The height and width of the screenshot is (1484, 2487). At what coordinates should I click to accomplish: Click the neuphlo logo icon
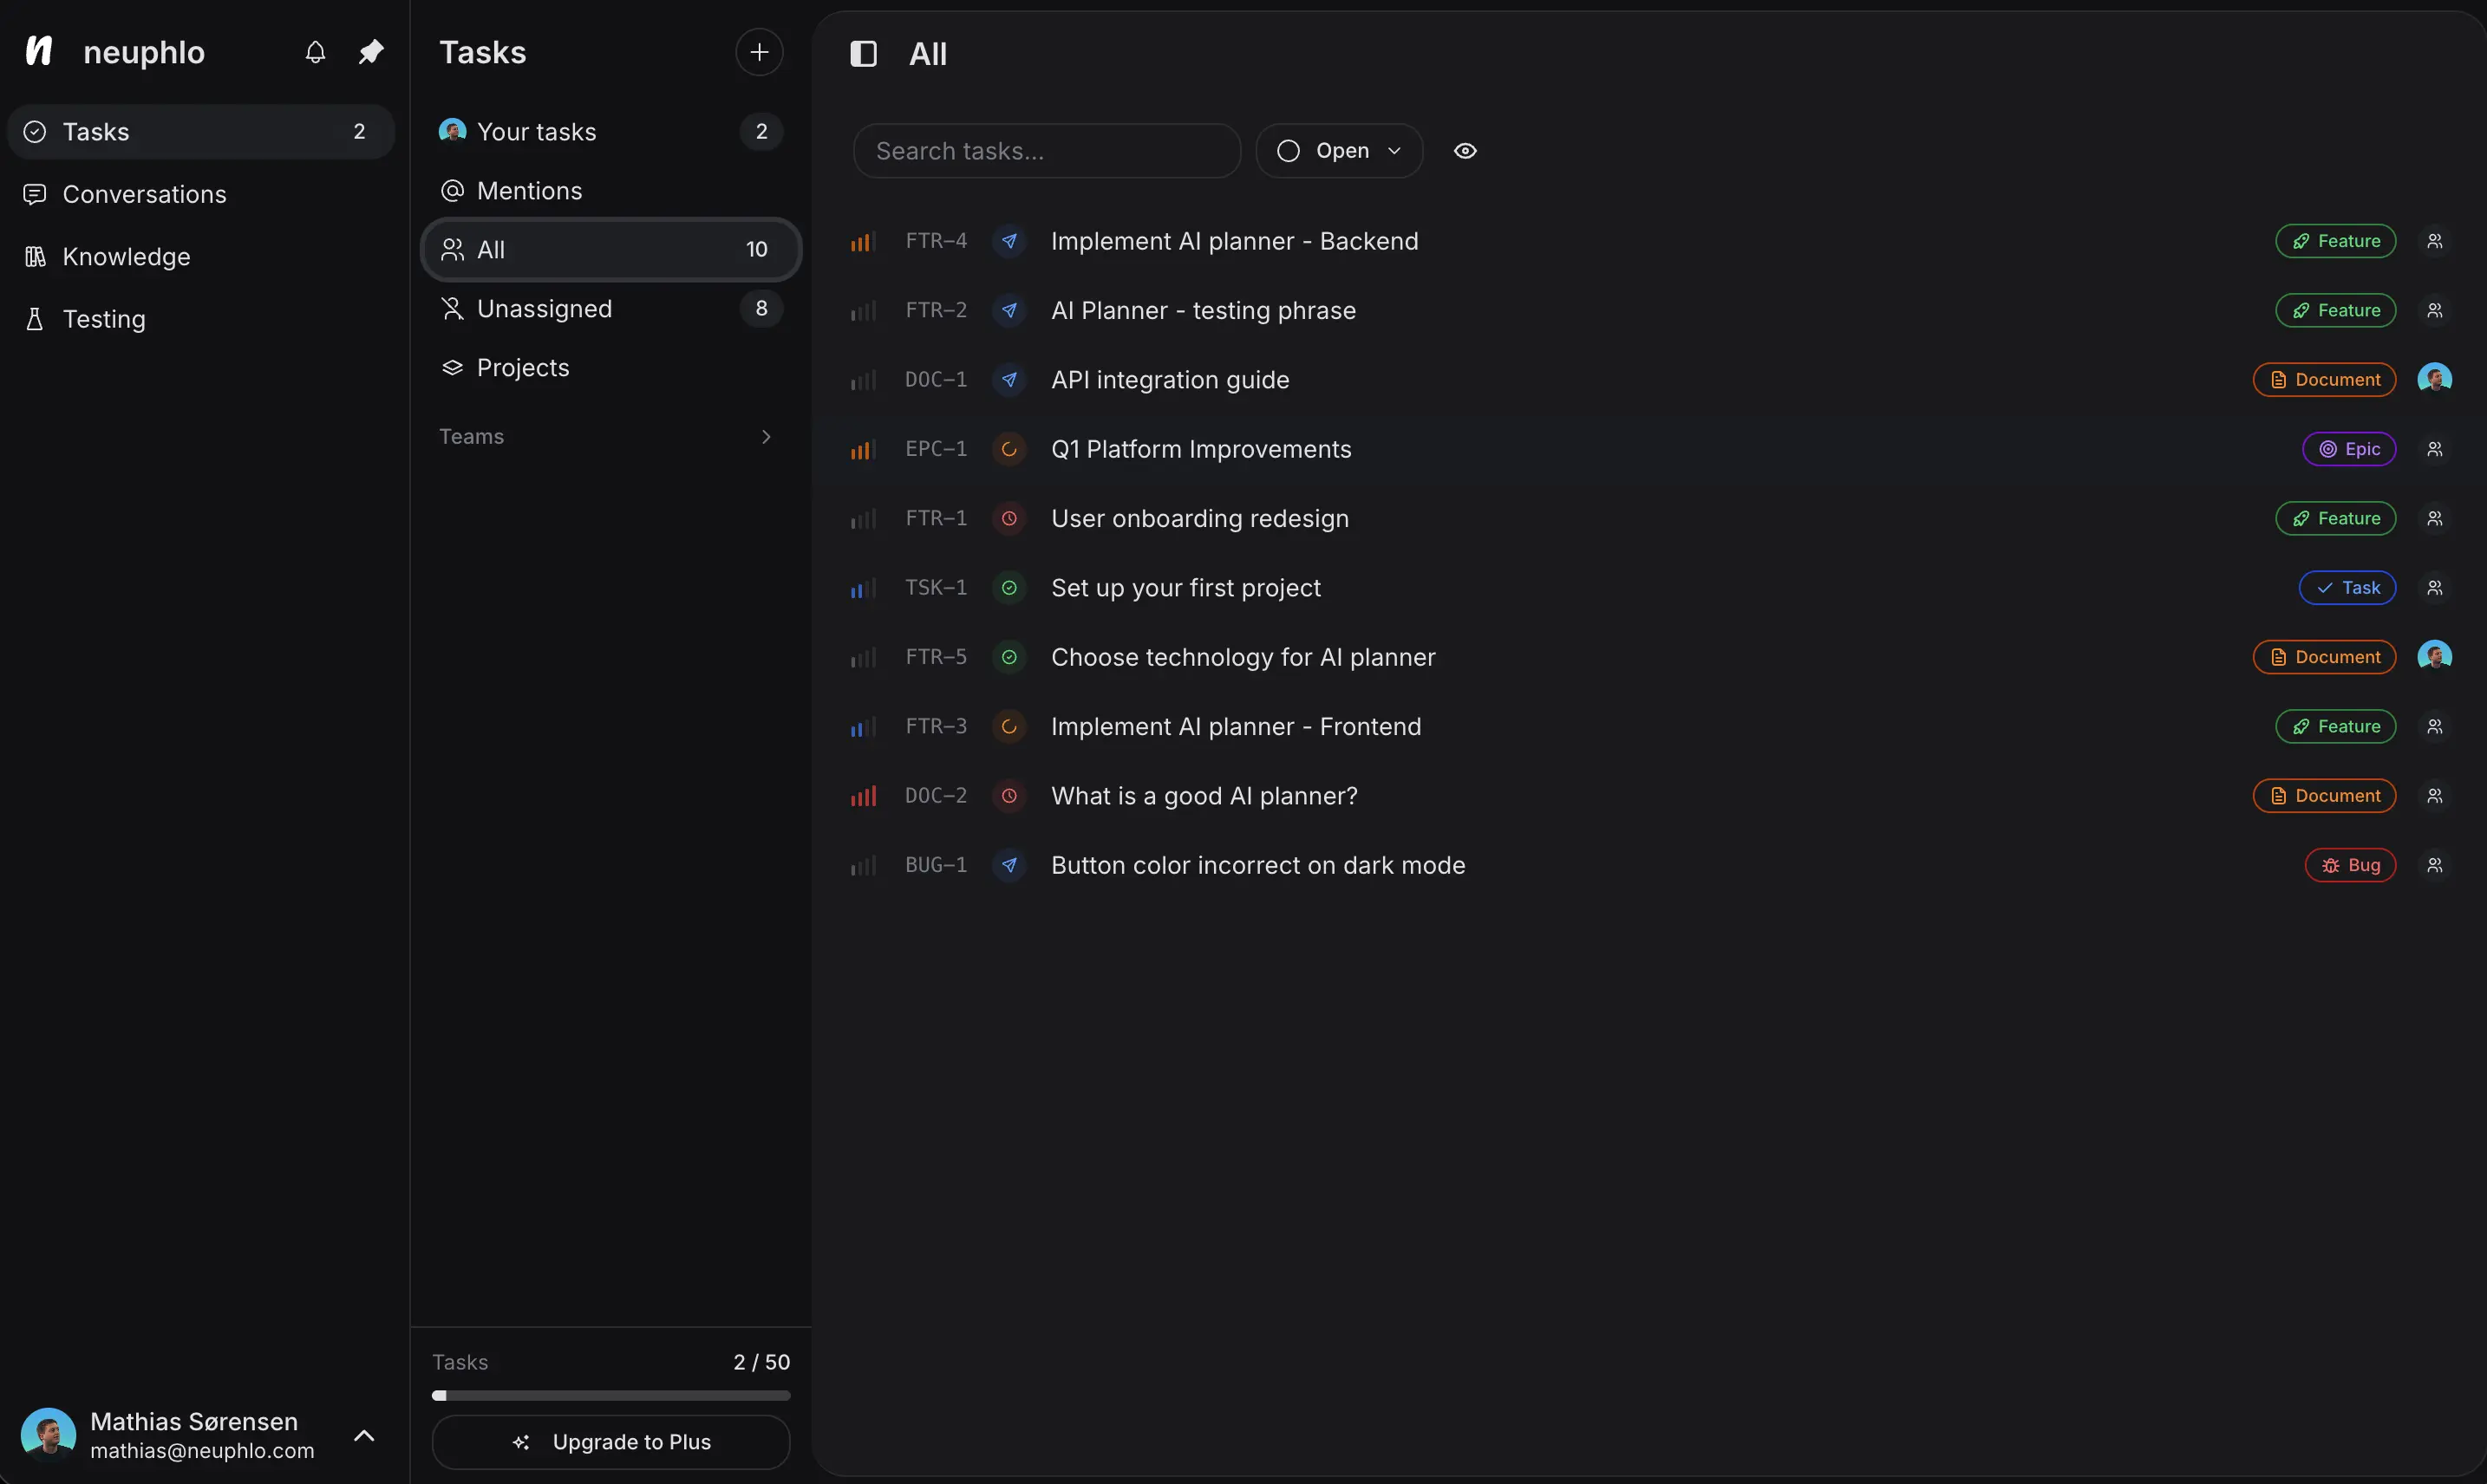coord(39,52)
